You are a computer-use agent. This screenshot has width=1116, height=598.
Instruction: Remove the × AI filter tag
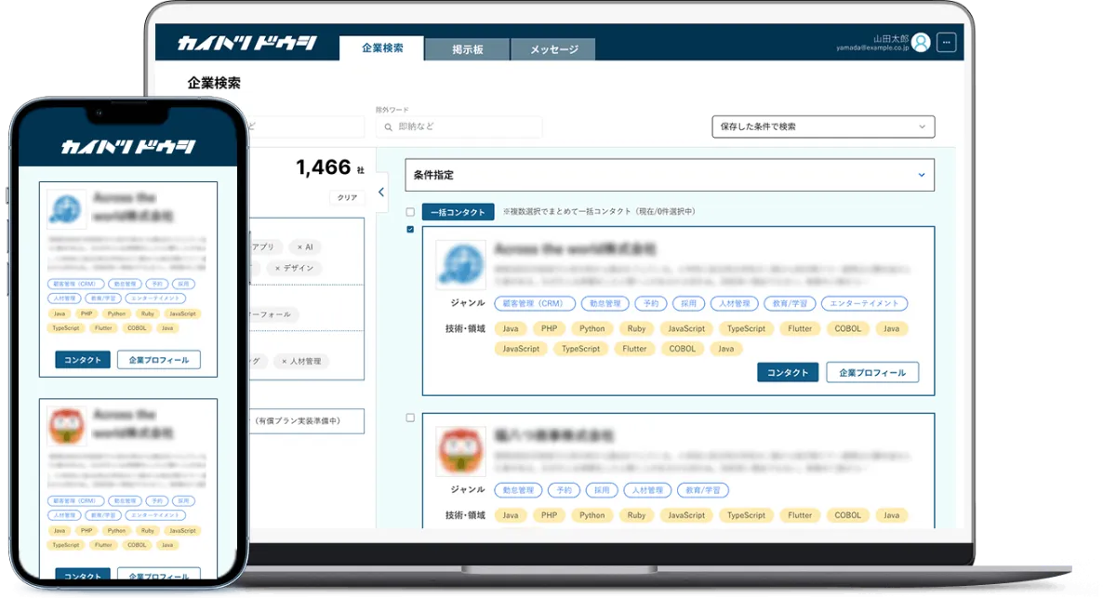[x=305, y=247]
